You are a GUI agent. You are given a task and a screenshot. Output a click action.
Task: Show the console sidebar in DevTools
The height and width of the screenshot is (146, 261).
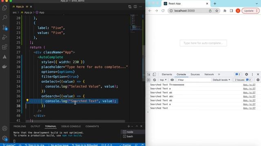[148, 80]
